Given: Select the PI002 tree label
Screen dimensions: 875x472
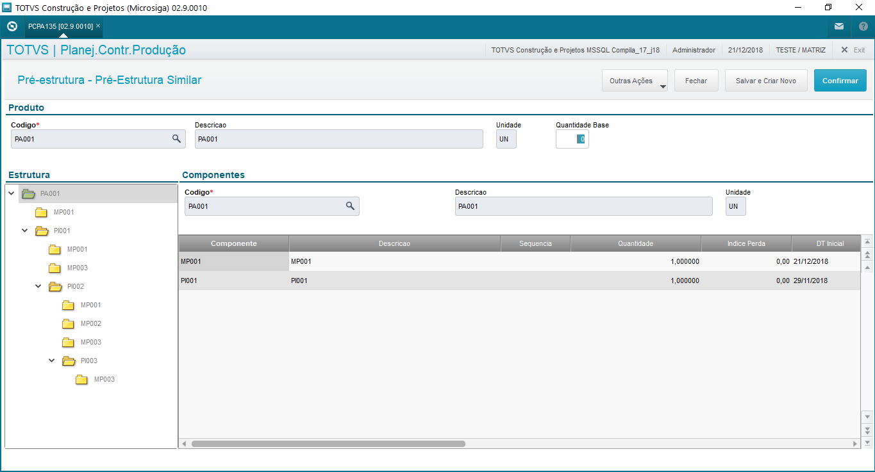Looking at the screenshot, I should click(76, 286).
